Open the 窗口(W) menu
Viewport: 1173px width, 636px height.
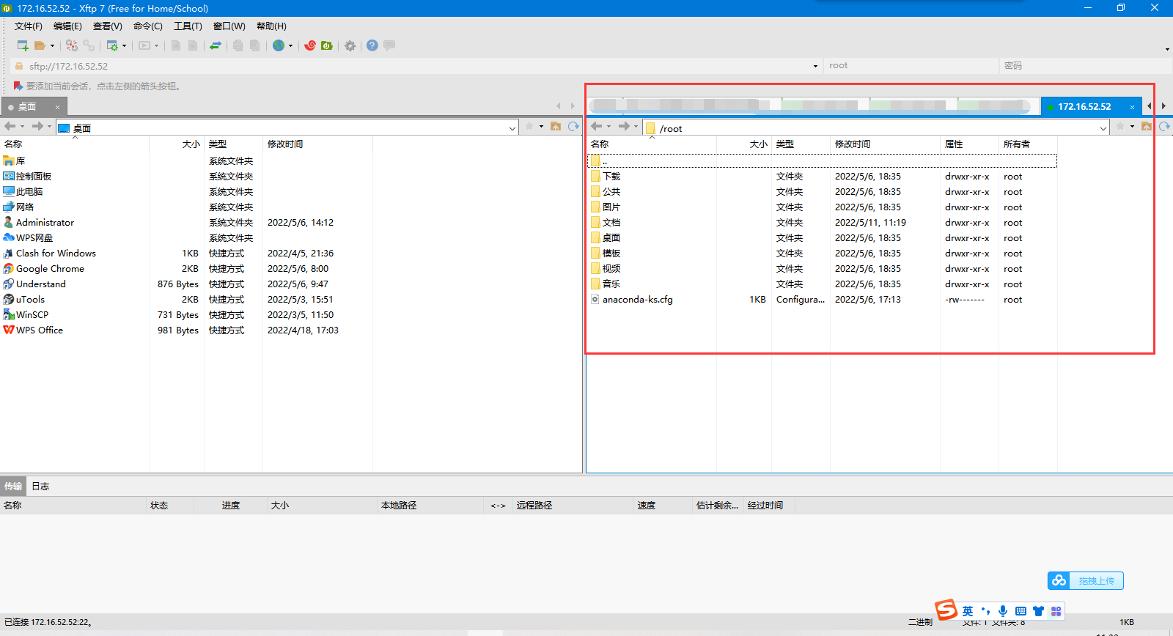(229, 26)
